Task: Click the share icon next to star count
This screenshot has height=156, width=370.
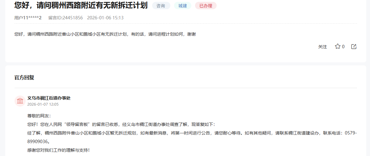Action: point(354,47)
